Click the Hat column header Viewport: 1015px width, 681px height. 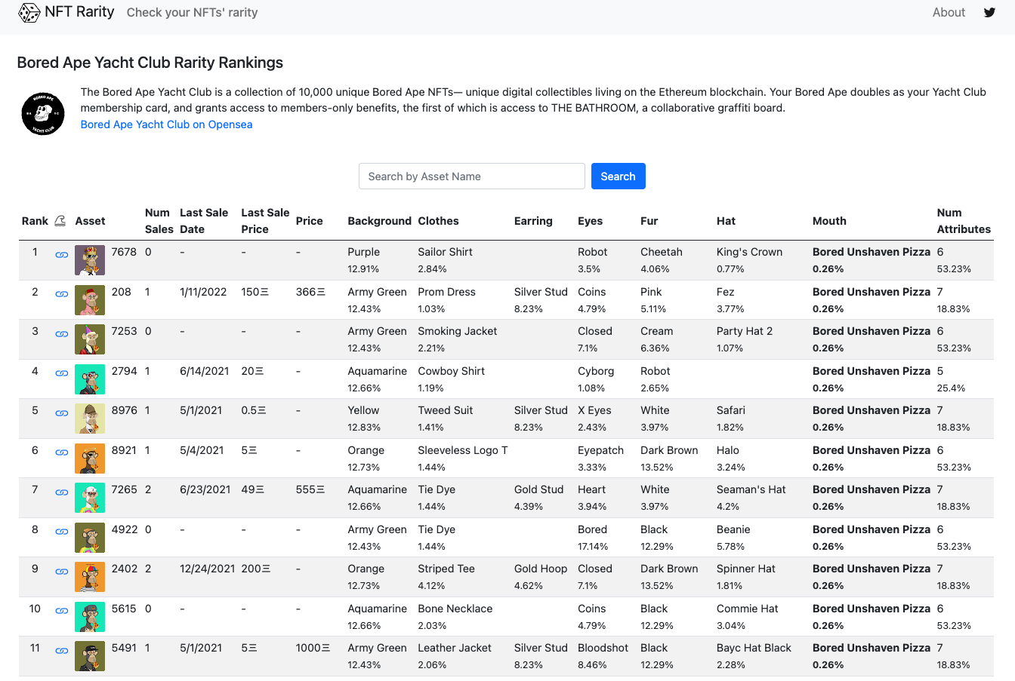[726, 221]
